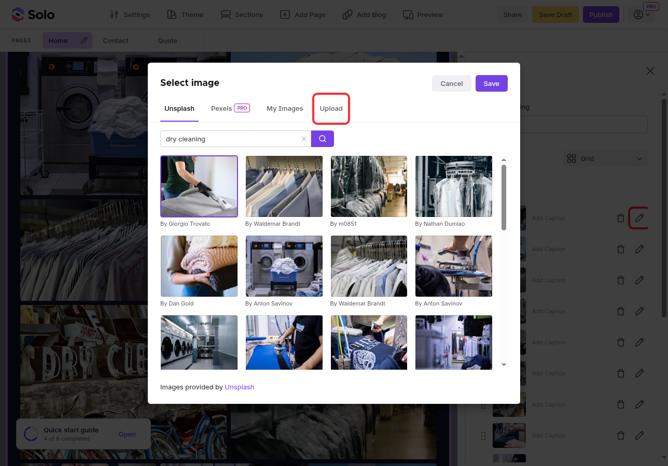Click Add Blog in toolbar

point(364,14)
